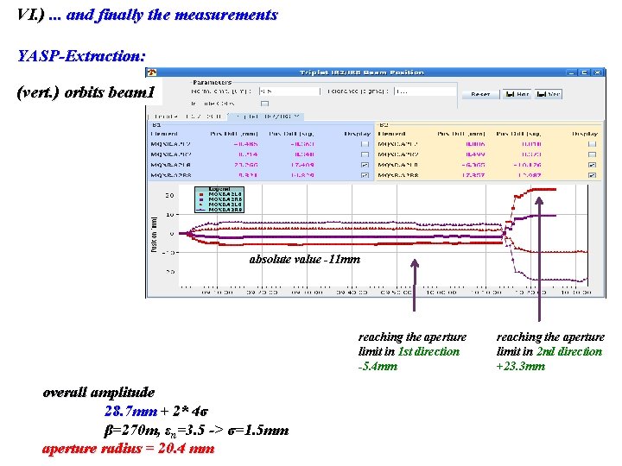This screenshot has width=622, height=466.
Task: Enable B2 Display checkbox for R2 element
Action: [x=592, y=154]
